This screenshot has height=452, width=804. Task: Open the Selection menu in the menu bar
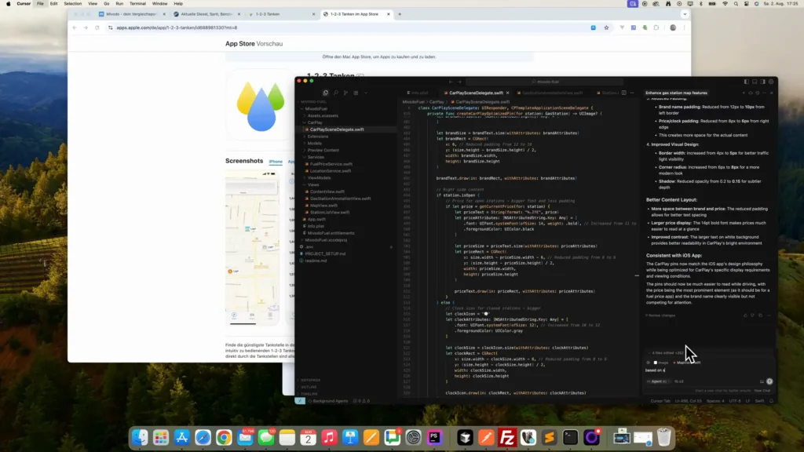(72, 4)
